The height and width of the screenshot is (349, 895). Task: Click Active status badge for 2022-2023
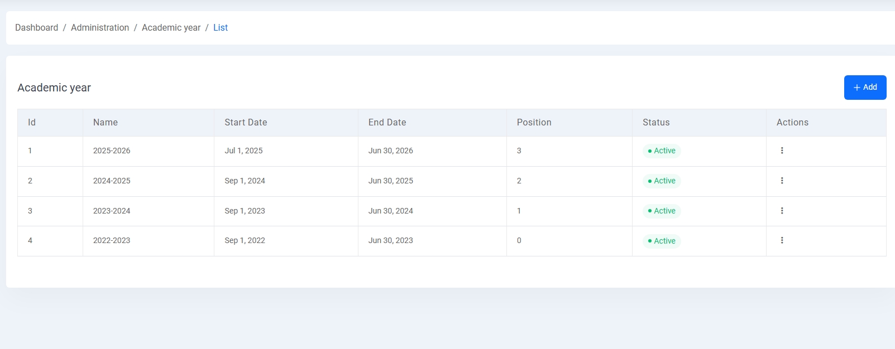click(662, 241)
